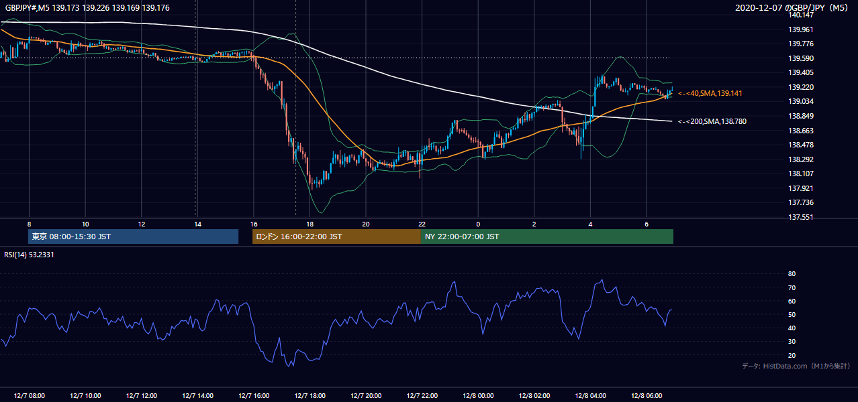Viewport: 858px width, 402px height.
Task: Click bottom time label 12/7 18:00
Action: [x=309, y=395]
